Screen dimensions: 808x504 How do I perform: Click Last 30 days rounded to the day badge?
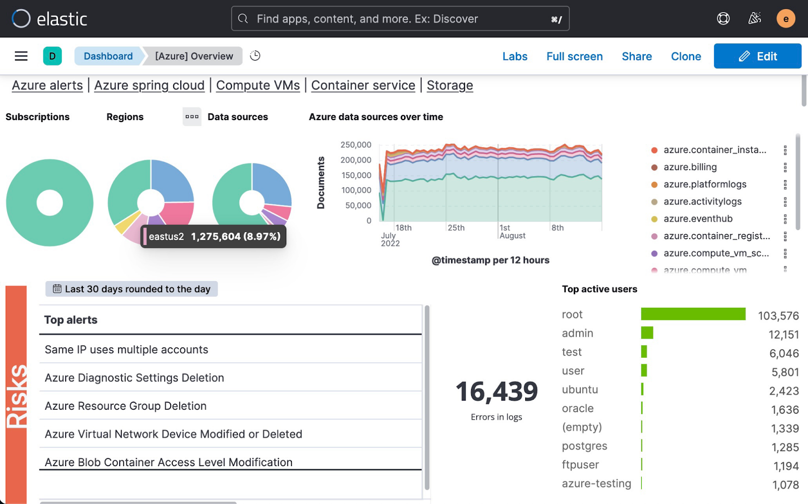point(132,289)
